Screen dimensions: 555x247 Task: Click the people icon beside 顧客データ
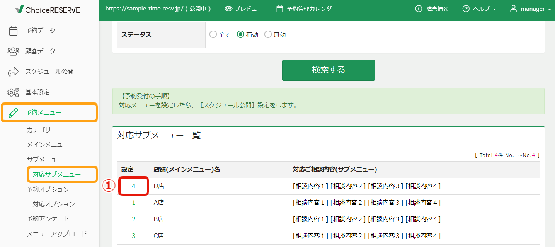[x=14, y=51]
